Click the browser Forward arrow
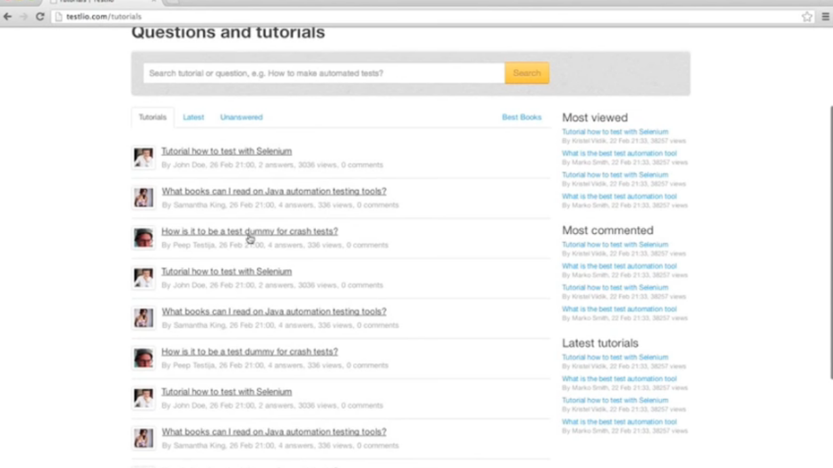The width and height of the screenshot is (833, 468). (24, 16)
